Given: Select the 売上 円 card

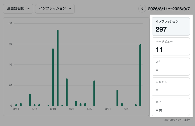Looking at the screenshot, I should pyautogui.click(x=171, y=107).
